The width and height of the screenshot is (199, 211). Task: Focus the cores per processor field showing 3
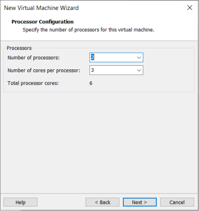pos(116,70)
